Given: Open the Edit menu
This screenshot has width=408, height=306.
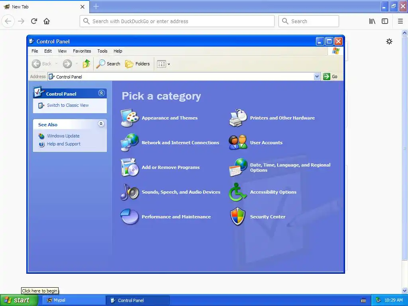Looking at the screenshot, I should (x=48, y=51).
